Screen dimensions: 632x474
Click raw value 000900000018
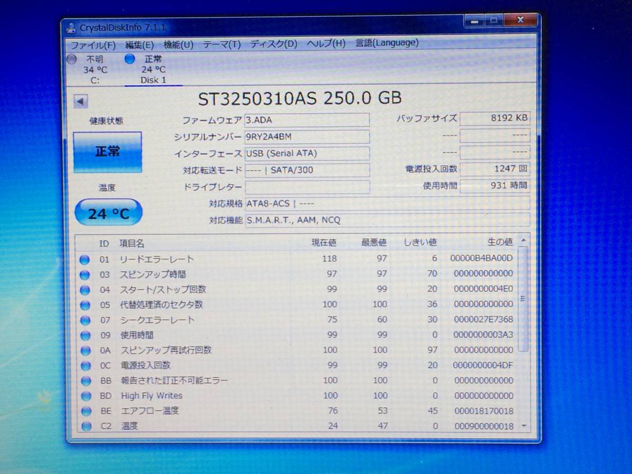click(483, 426)
